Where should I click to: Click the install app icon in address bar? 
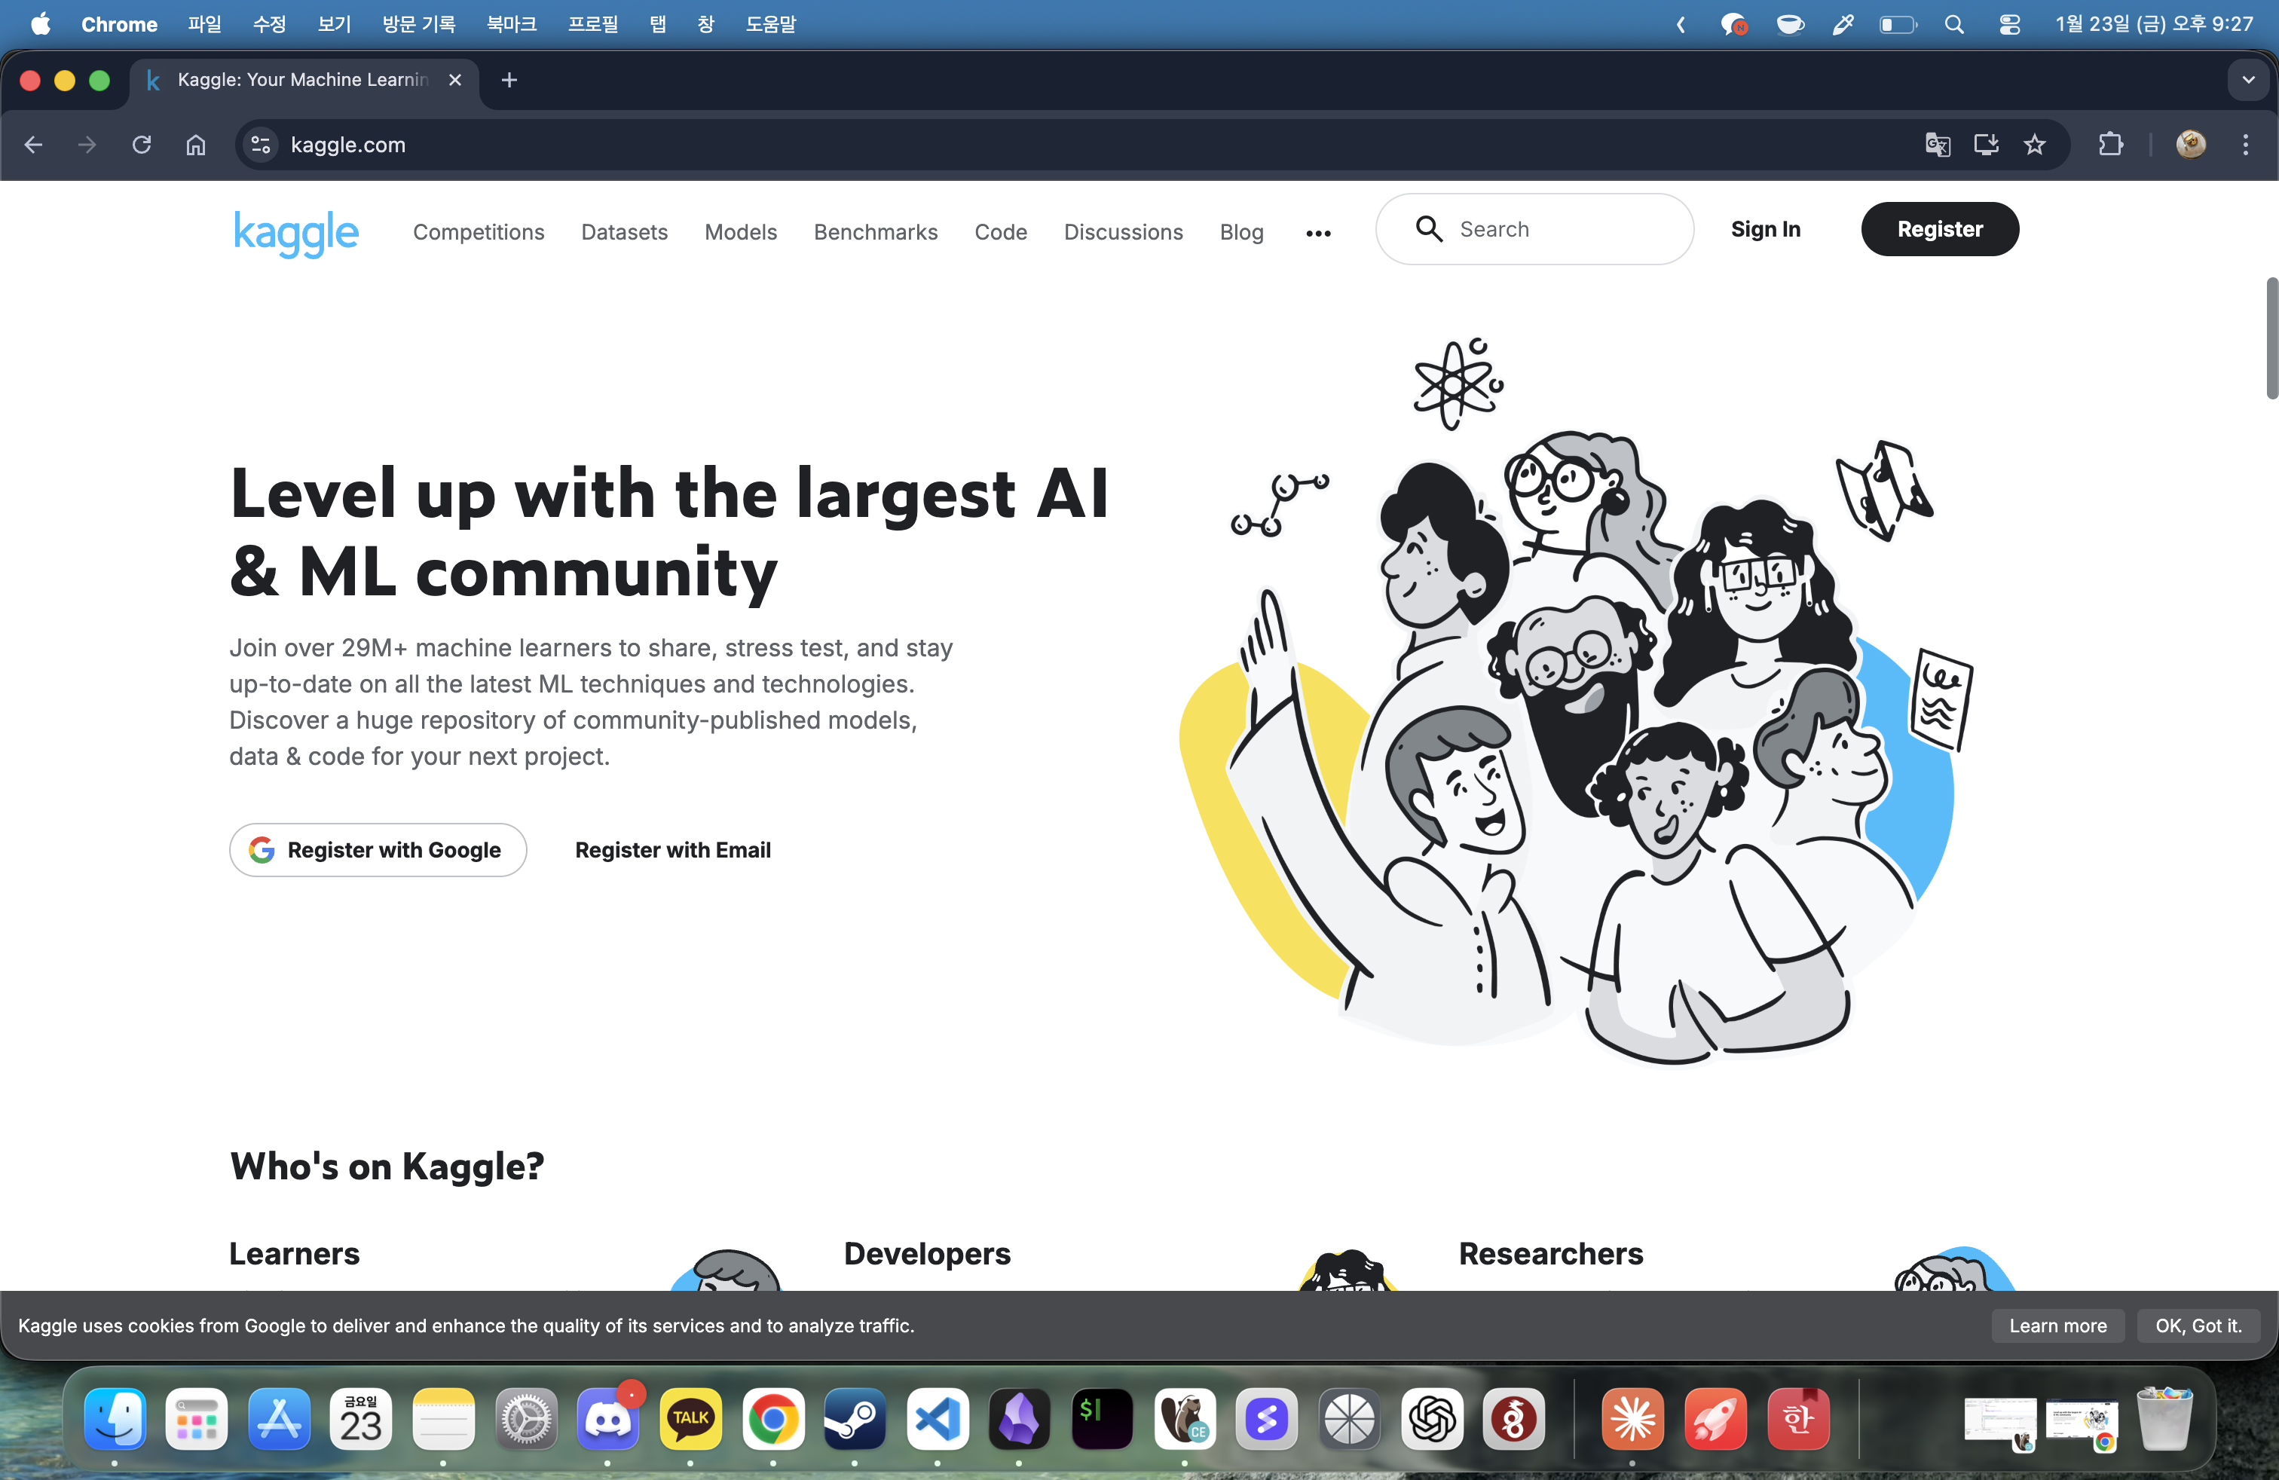1986,145
